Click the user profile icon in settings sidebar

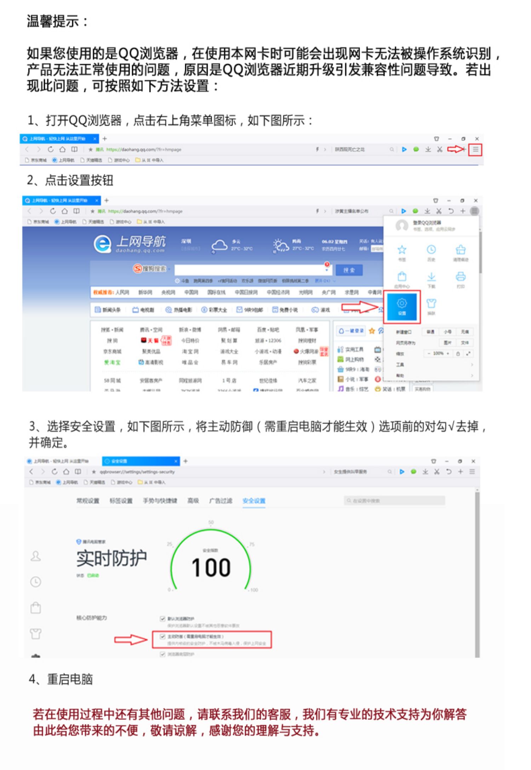[x=35, y=556]
